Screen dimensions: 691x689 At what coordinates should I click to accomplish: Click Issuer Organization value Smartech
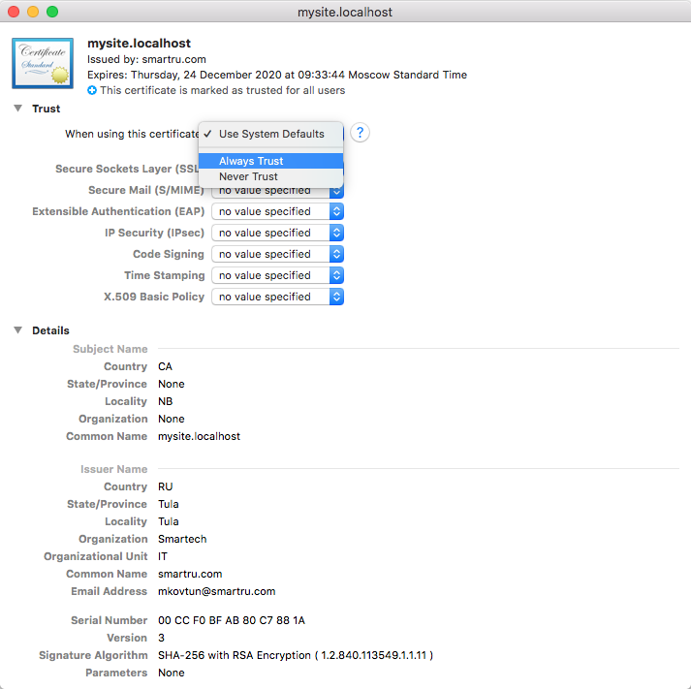click(x=182, y=539)
